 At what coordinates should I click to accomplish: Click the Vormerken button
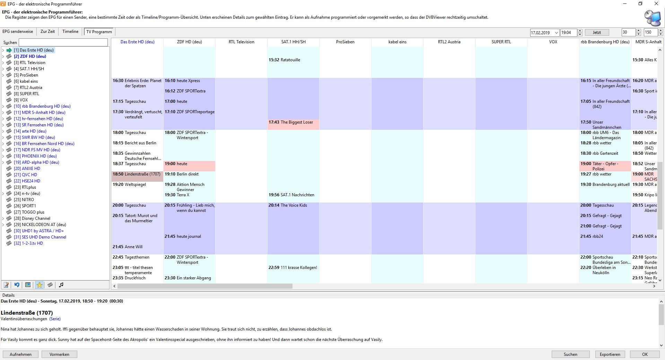pos(59,354)
